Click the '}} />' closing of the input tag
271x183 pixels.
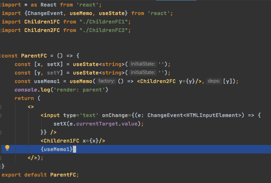pos(49,132)
